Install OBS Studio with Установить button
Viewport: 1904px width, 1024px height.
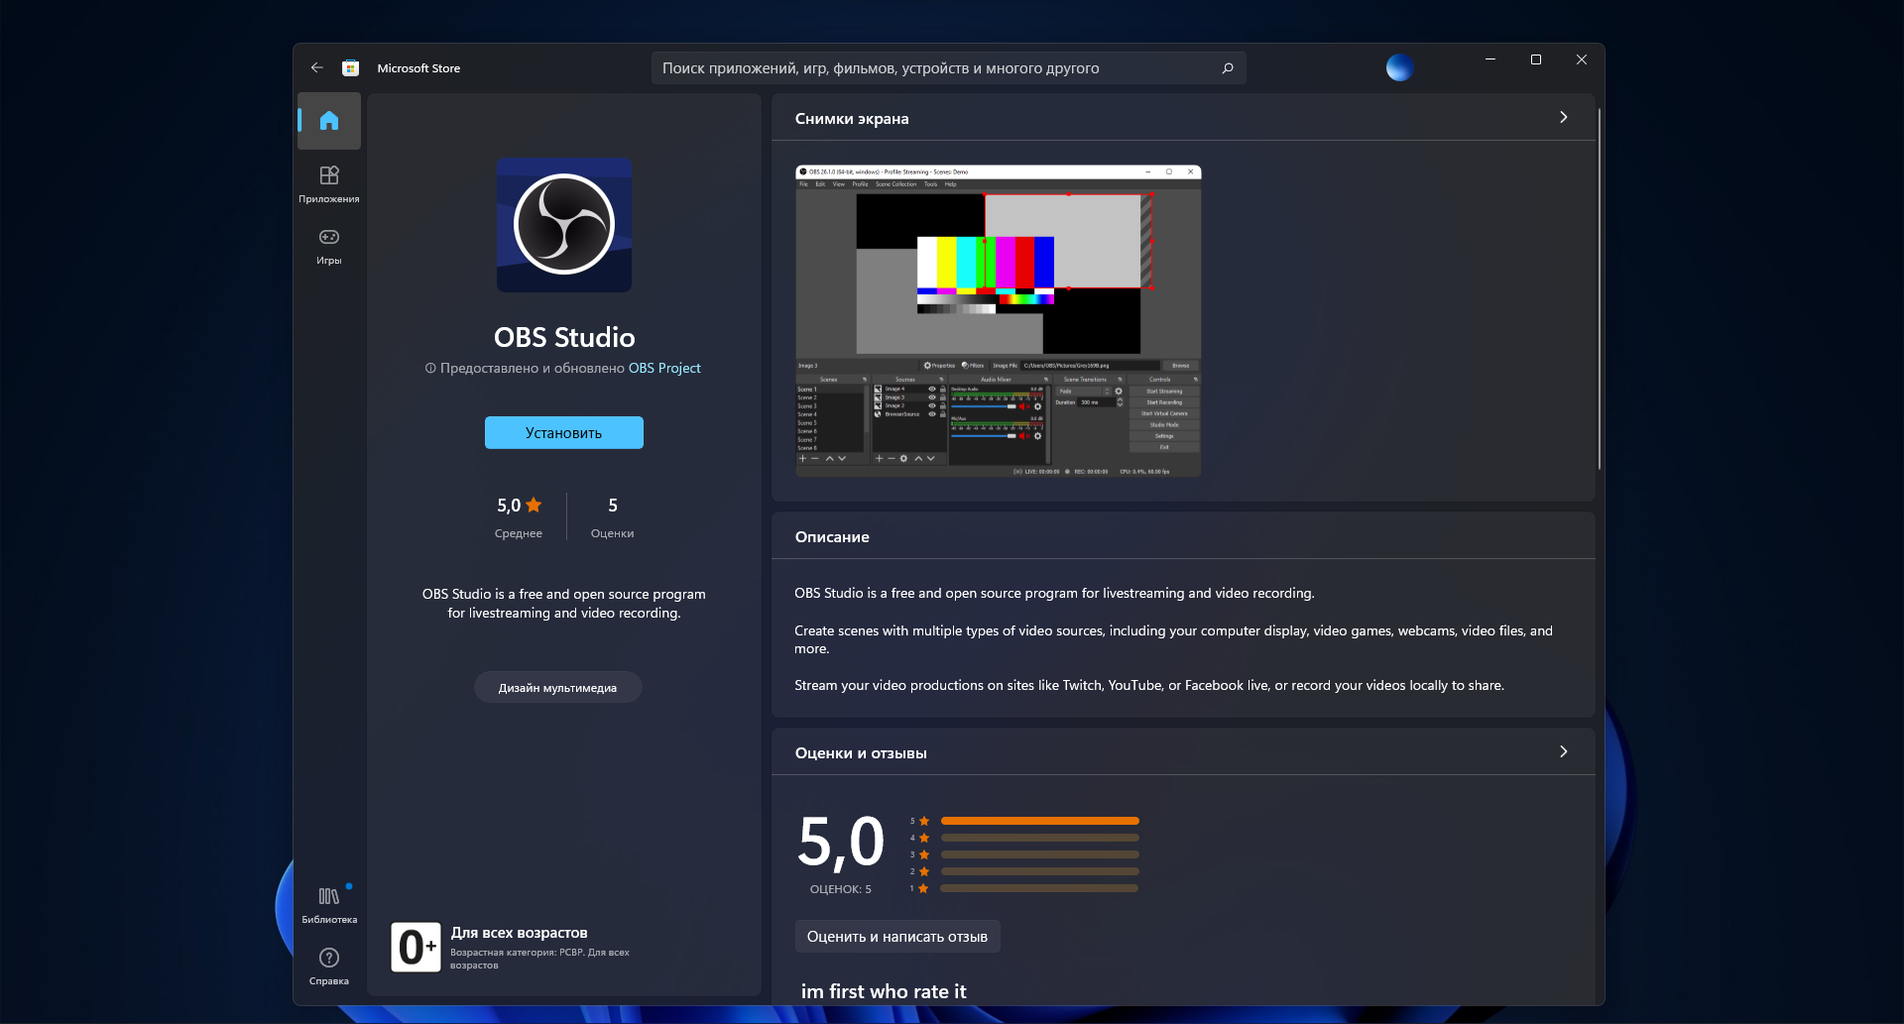[x=564, y=432]
